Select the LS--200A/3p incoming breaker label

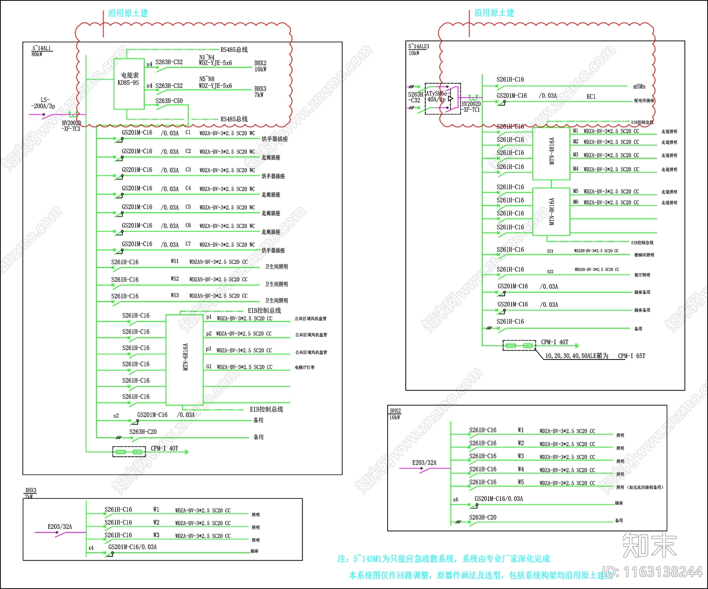coord(44,103)
